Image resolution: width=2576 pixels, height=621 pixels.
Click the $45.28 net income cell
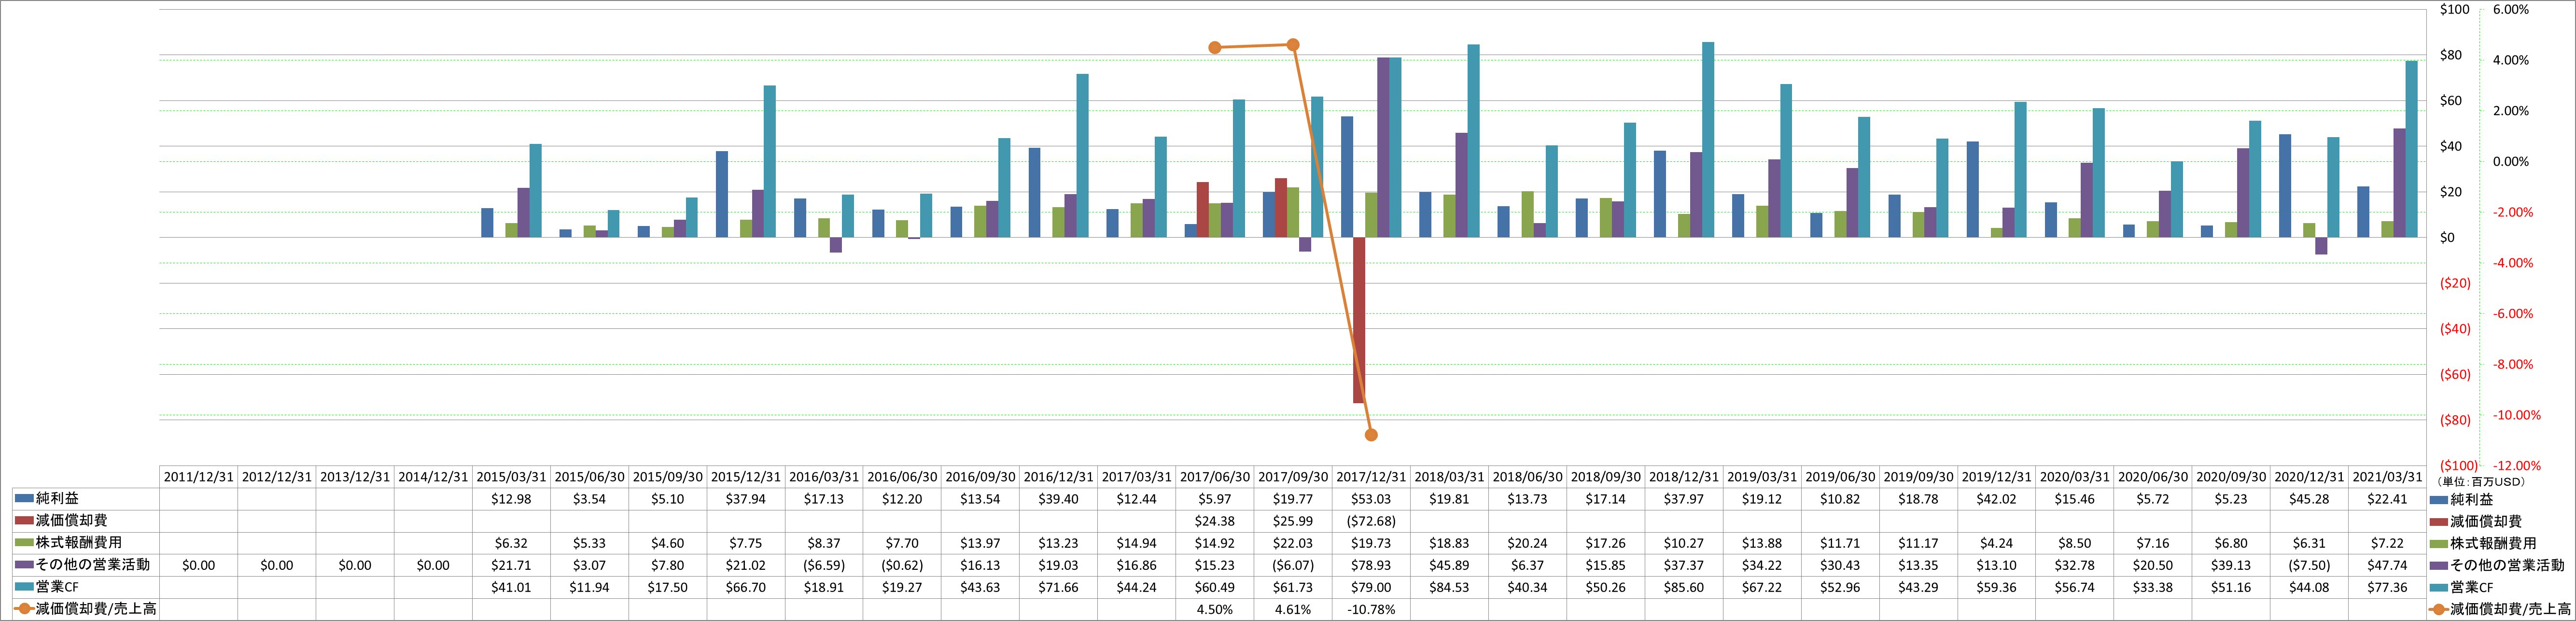pos(2309,499)
